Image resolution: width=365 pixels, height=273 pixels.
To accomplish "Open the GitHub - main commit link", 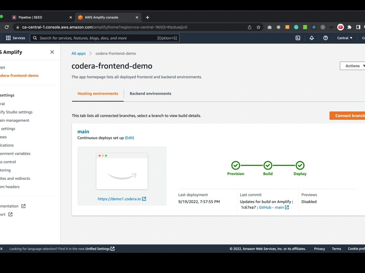I will [x=271, y=207].
